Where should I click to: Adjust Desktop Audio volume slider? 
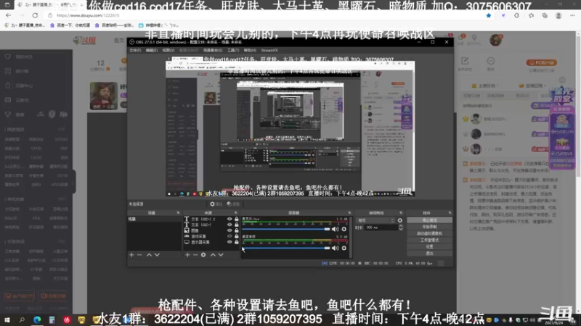(x=286, y=248)
